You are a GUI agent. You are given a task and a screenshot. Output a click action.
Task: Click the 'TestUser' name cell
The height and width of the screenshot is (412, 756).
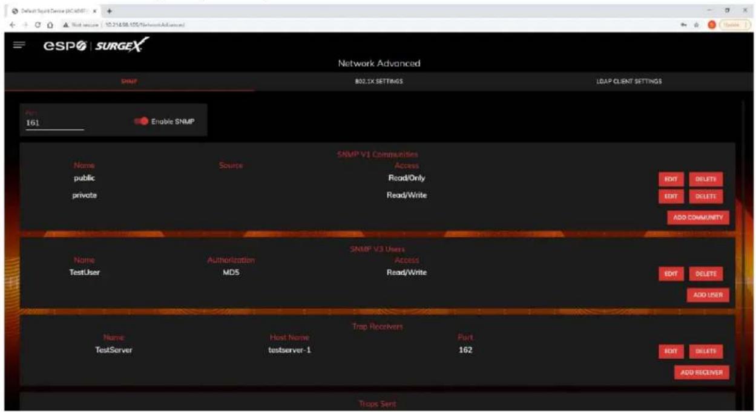85,272
